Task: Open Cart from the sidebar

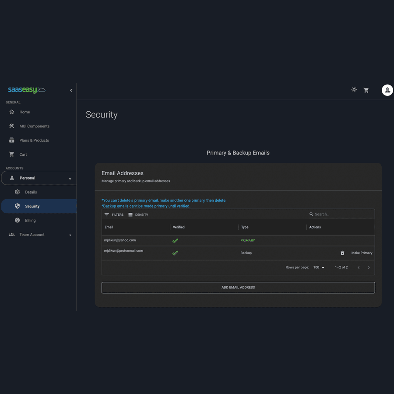Action: pos(23,155)
